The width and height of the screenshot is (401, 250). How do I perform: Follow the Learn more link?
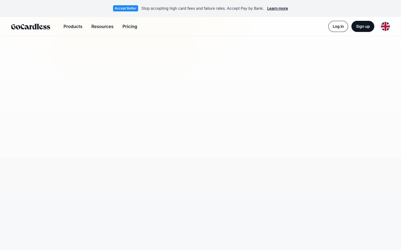coord(278,8)
